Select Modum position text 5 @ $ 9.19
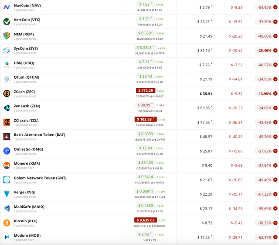The width and height of the screenshot is (279, 245). point(150,240)
